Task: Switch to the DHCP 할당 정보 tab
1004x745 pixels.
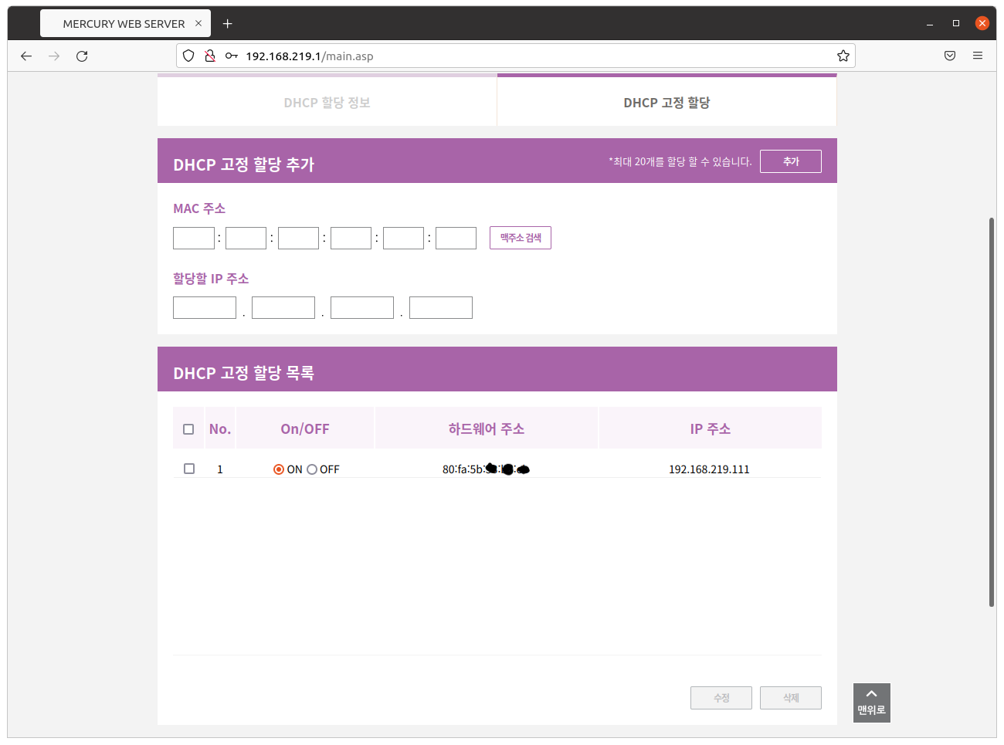Action: coord(327,103)
